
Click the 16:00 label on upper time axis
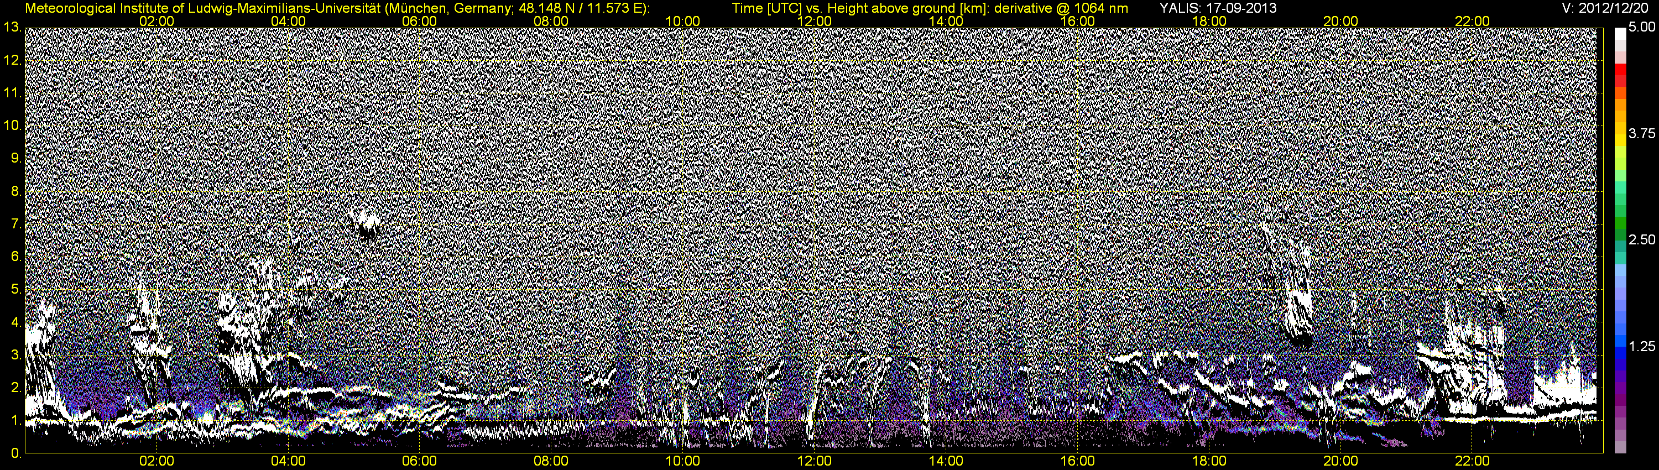coord(1077,21)
